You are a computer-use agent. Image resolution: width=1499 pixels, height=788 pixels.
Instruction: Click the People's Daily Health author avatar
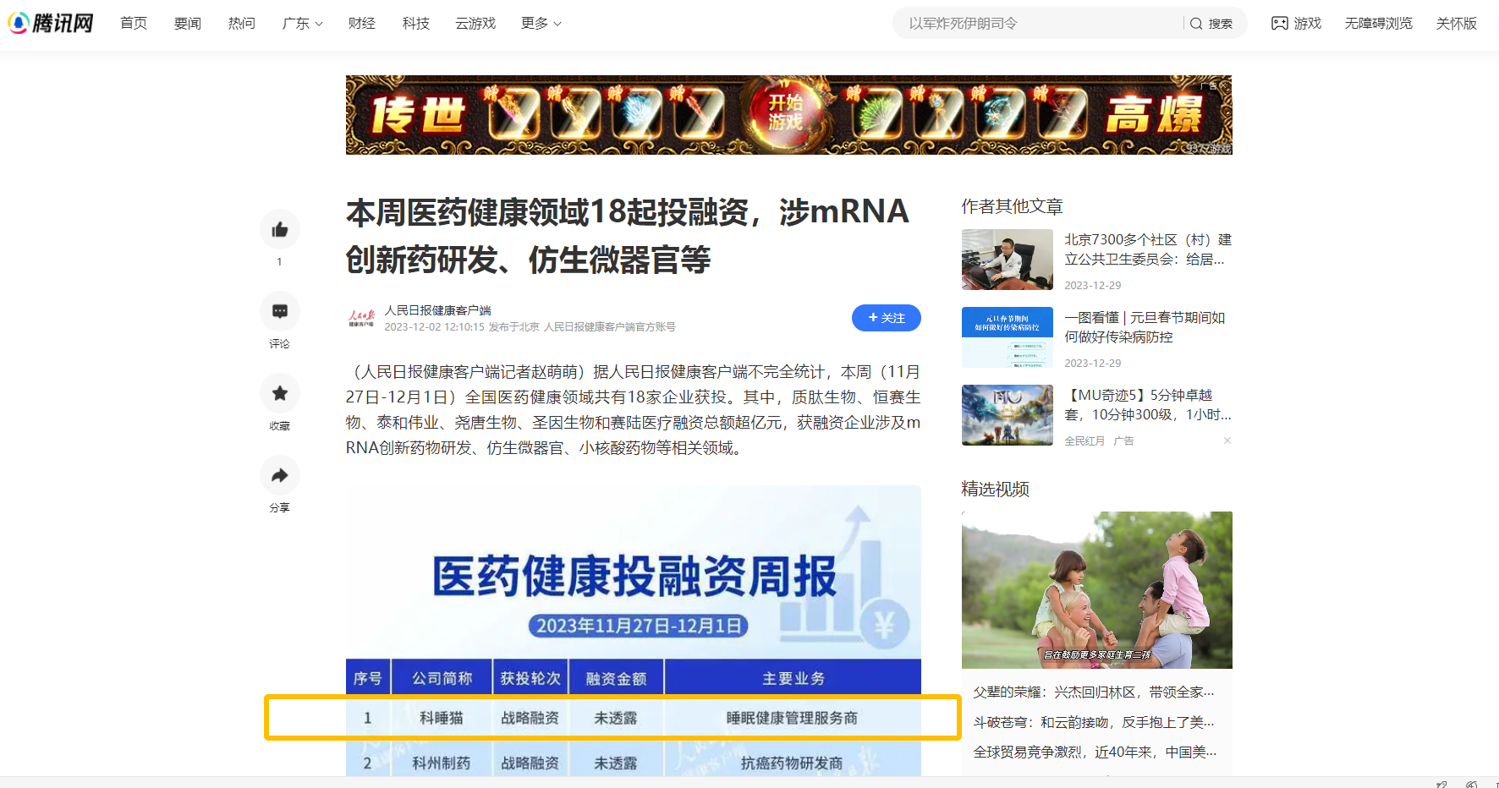tap(361, 318)
